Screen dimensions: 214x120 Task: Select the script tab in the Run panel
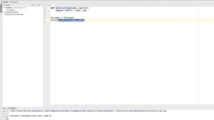coord(12,108)
